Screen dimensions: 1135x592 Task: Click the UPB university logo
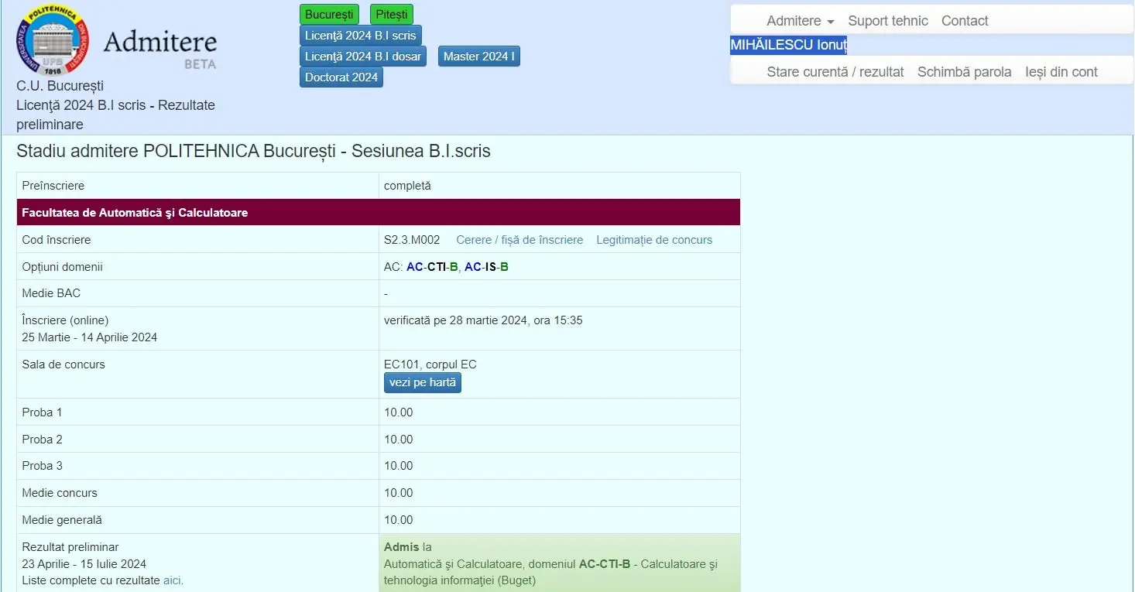point(53,39)
